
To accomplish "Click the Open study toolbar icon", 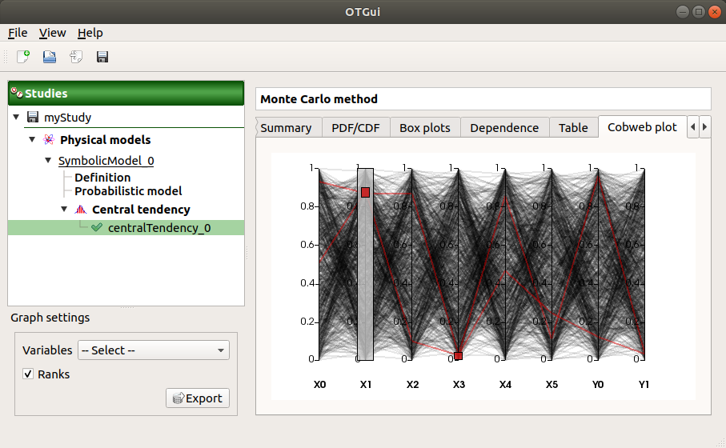I will point(50,57).
